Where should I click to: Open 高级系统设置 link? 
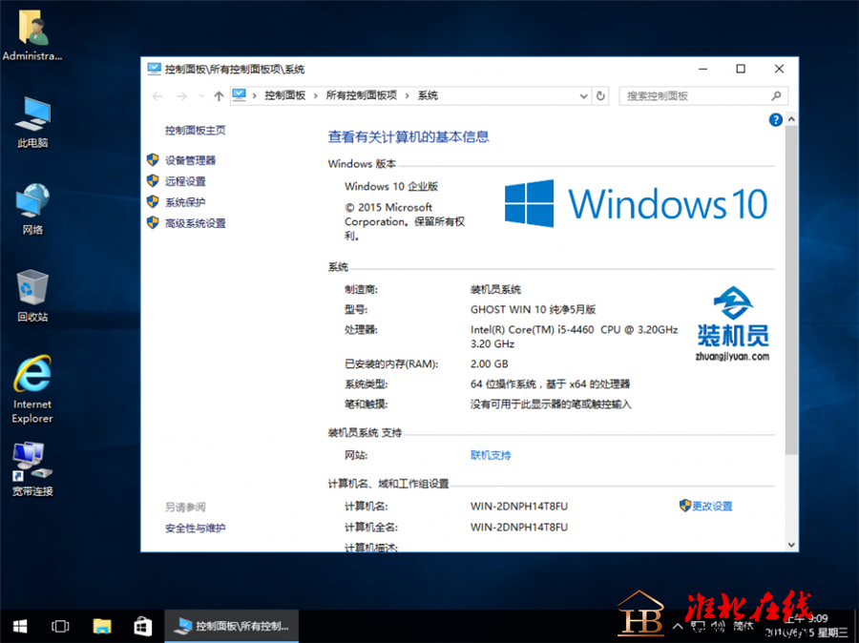pos(196,222)
